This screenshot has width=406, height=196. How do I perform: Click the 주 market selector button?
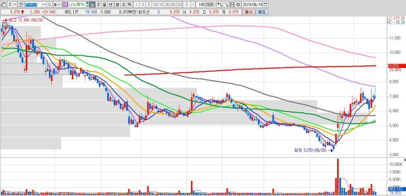[x=10, y=5]
